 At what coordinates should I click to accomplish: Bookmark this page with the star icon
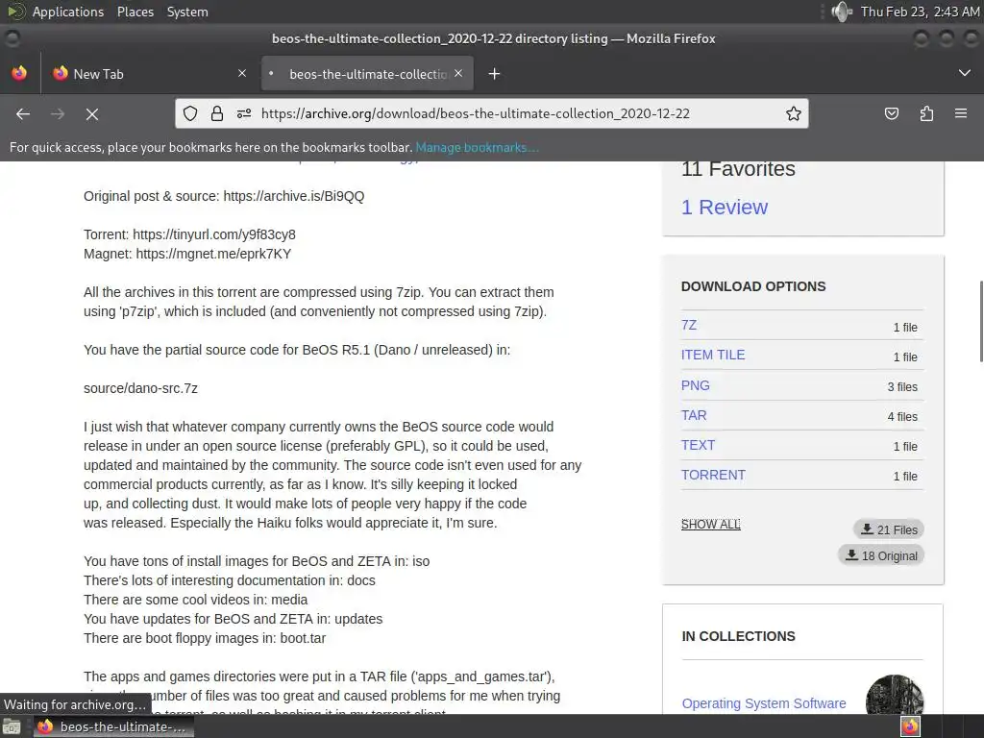pyautogui.click(x=793, y=113)
